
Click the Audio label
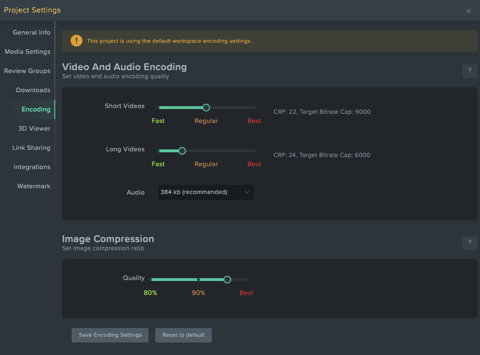pyautogui.click(x=135, y=192)
